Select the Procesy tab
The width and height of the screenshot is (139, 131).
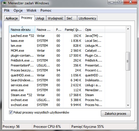point(27,18)
